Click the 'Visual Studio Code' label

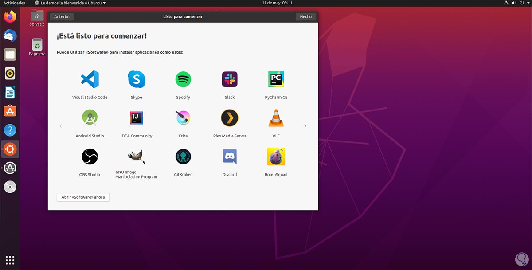90,97
